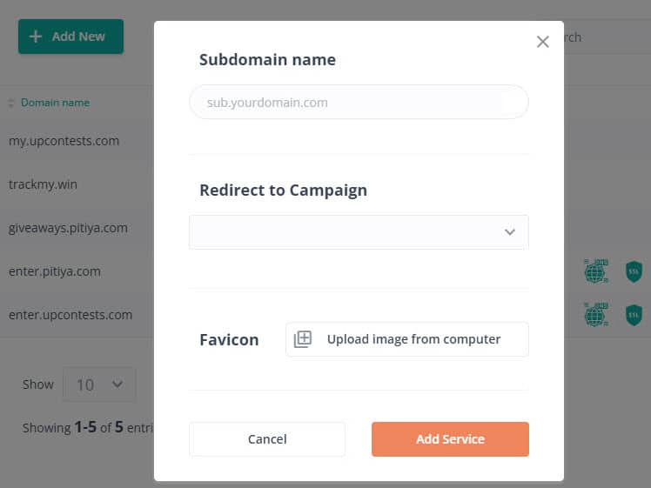Sort by Domain name column arrows

pos(11,103)
